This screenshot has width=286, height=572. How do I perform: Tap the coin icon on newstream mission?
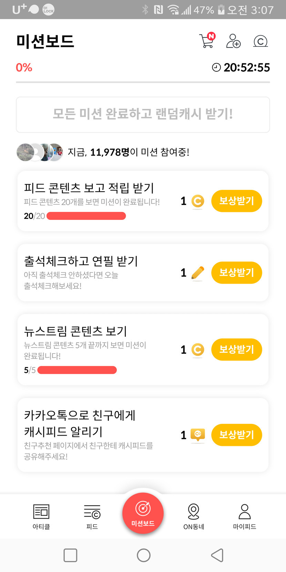197,350
